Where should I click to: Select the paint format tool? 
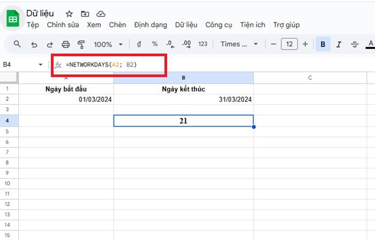click(81, 44)
